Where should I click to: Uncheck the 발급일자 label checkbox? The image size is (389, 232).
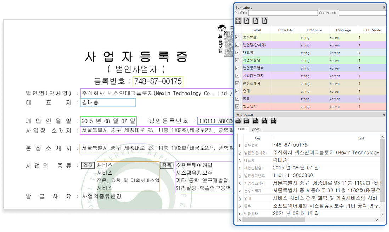coord(237,106)
